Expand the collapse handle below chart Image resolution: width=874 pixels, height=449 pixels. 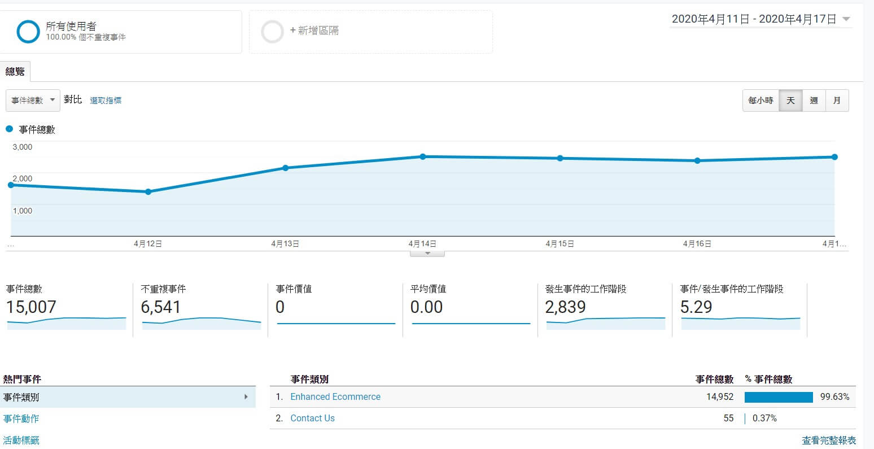pos(427,254)
